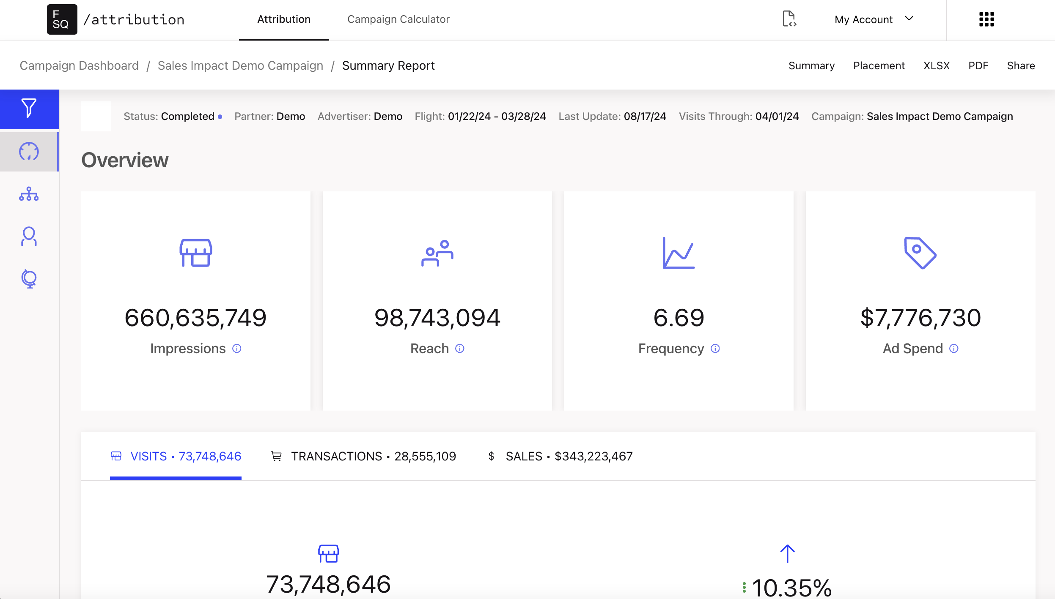
Task: Click the 10.35% lift value
Action: pyautogui.click(x=791, y=588)
